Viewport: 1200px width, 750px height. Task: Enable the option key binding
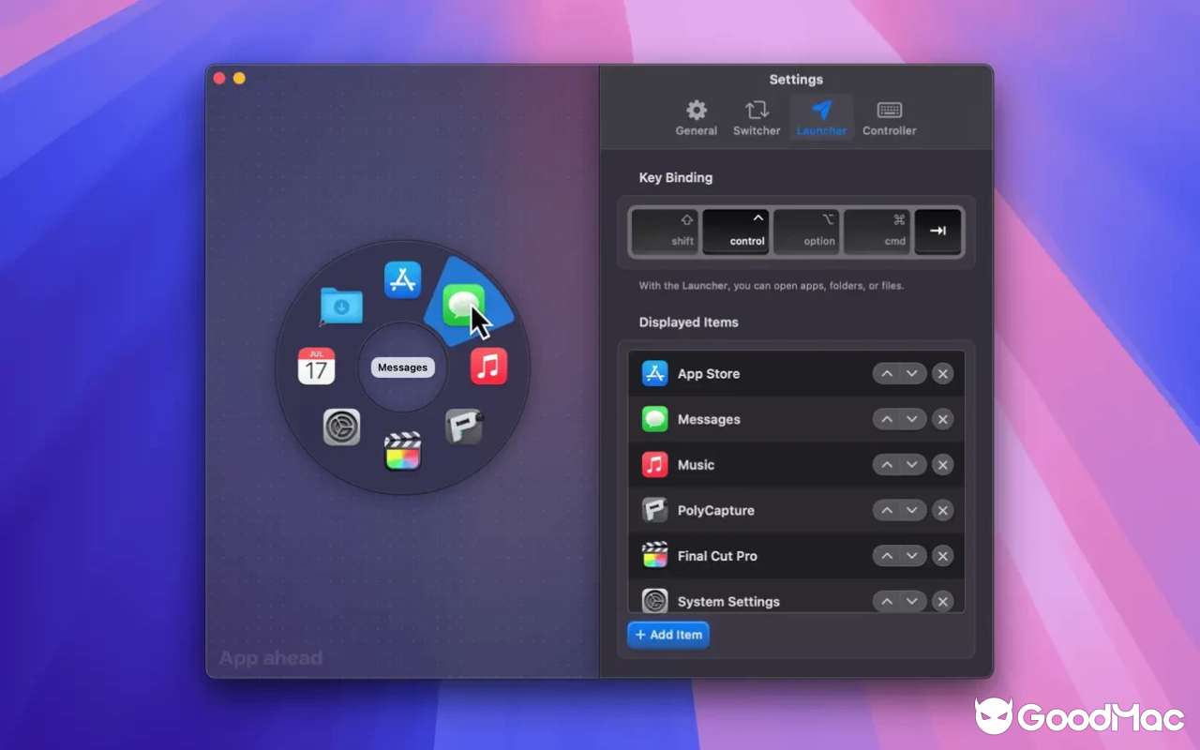[807, 232]
